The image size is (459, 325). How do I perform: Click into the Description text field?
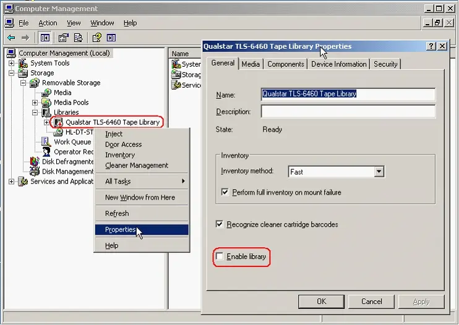(348, 112)
